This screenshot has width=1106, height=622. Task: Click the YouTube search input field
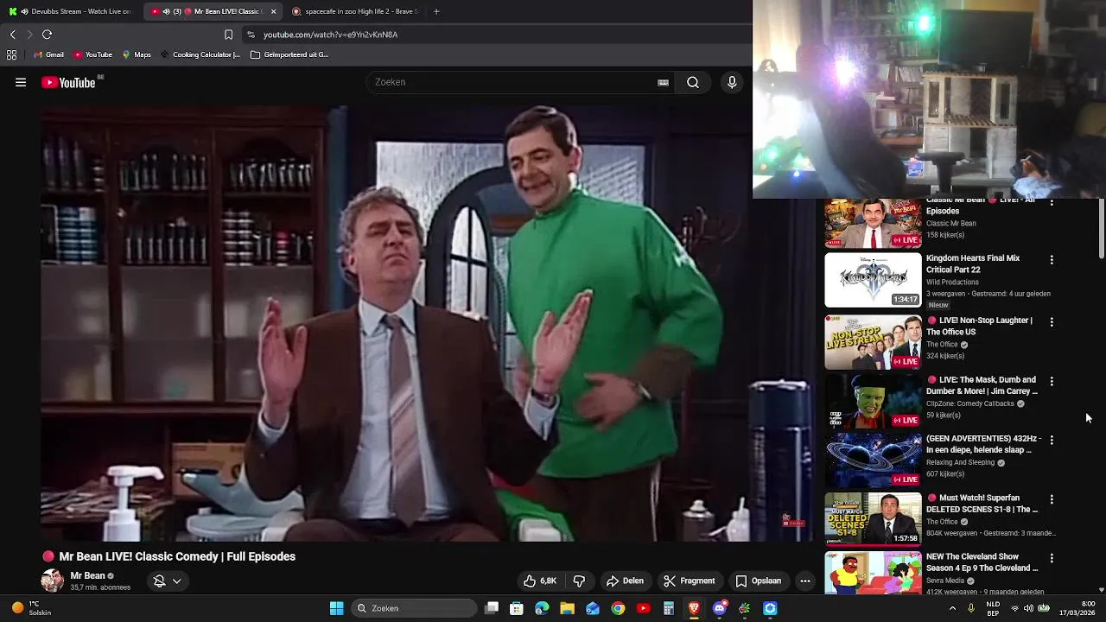pyautogui.click(x=514, y=82)
